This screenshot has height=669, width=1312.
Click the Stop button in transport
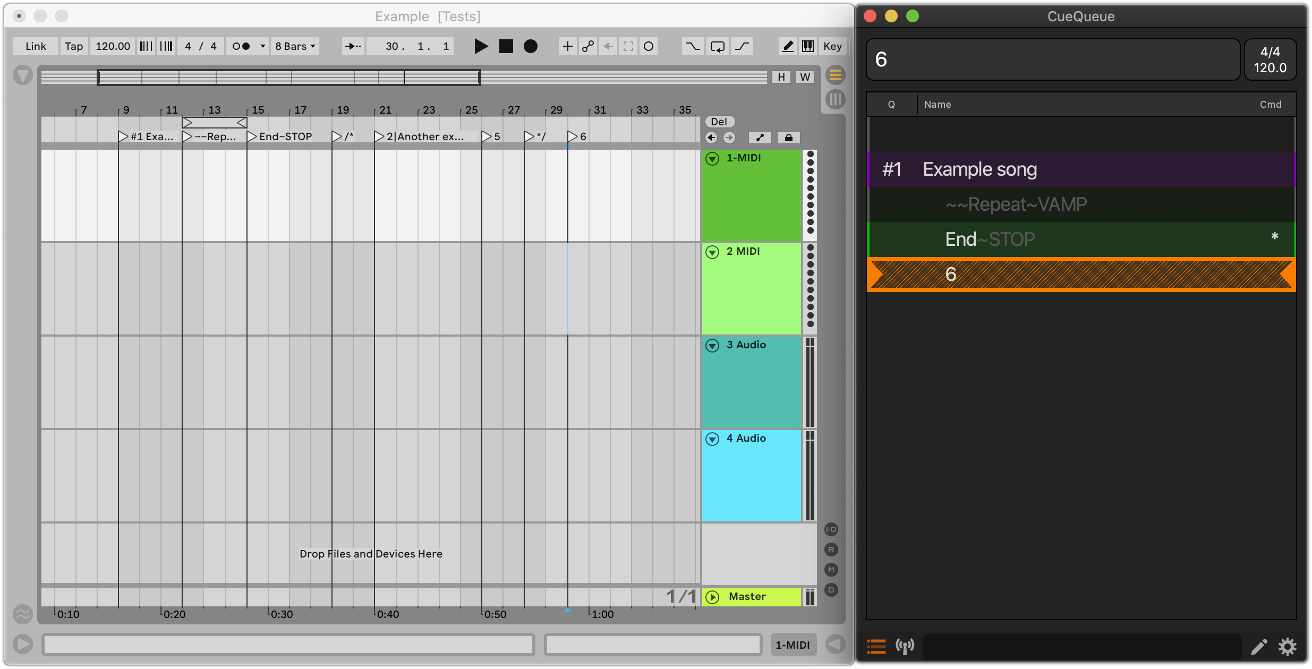point(506,46)
